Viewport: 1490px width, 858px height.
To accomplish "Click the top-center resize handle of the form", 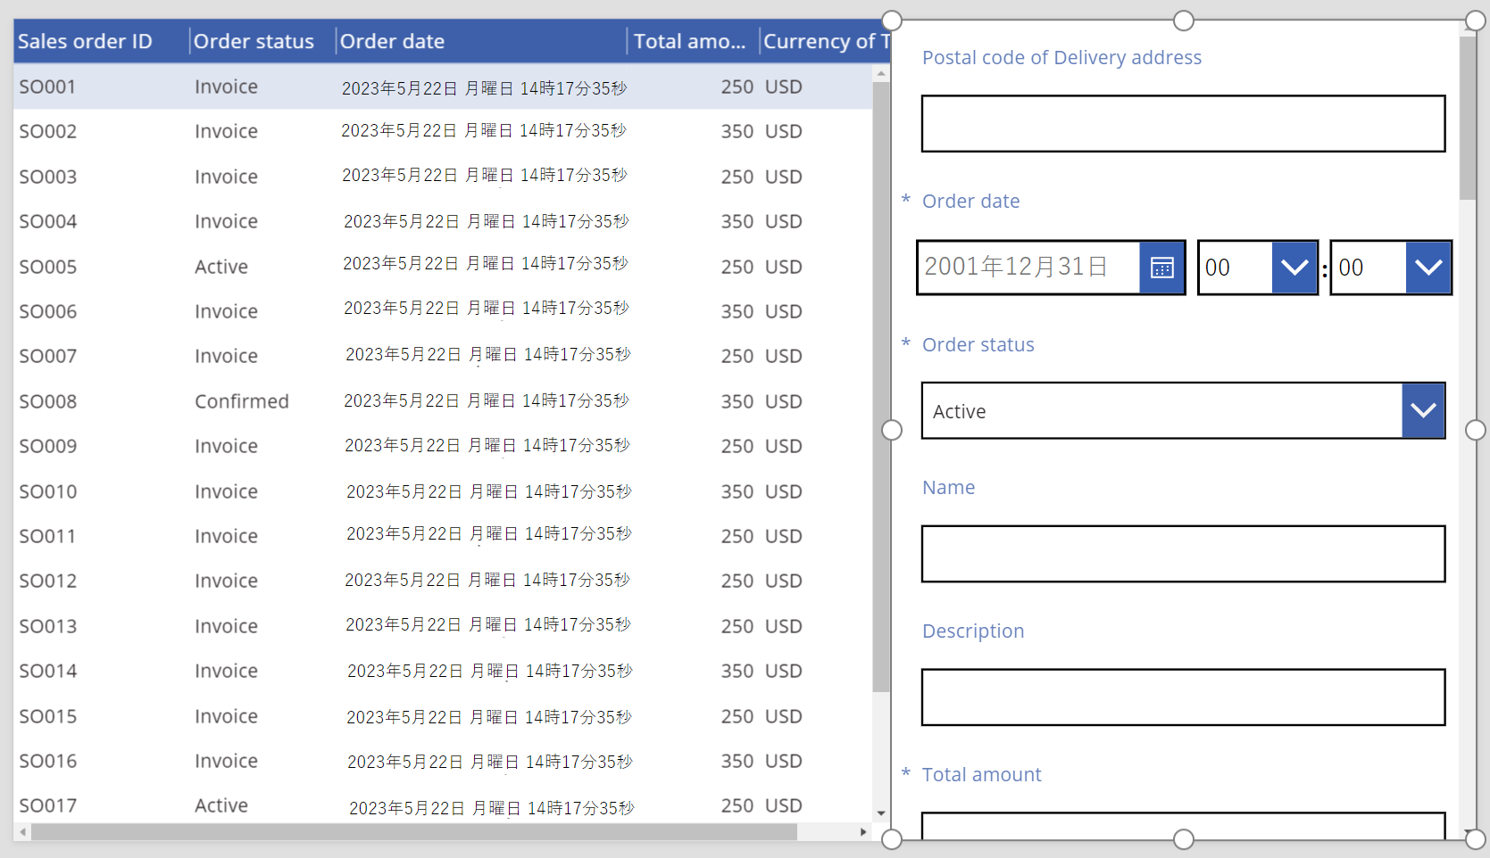I will [x=1184, y=21].
